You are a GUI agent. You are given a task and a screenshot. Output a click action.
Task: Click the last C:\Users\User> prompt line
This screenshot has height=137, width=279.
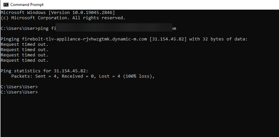pos(19,92)
